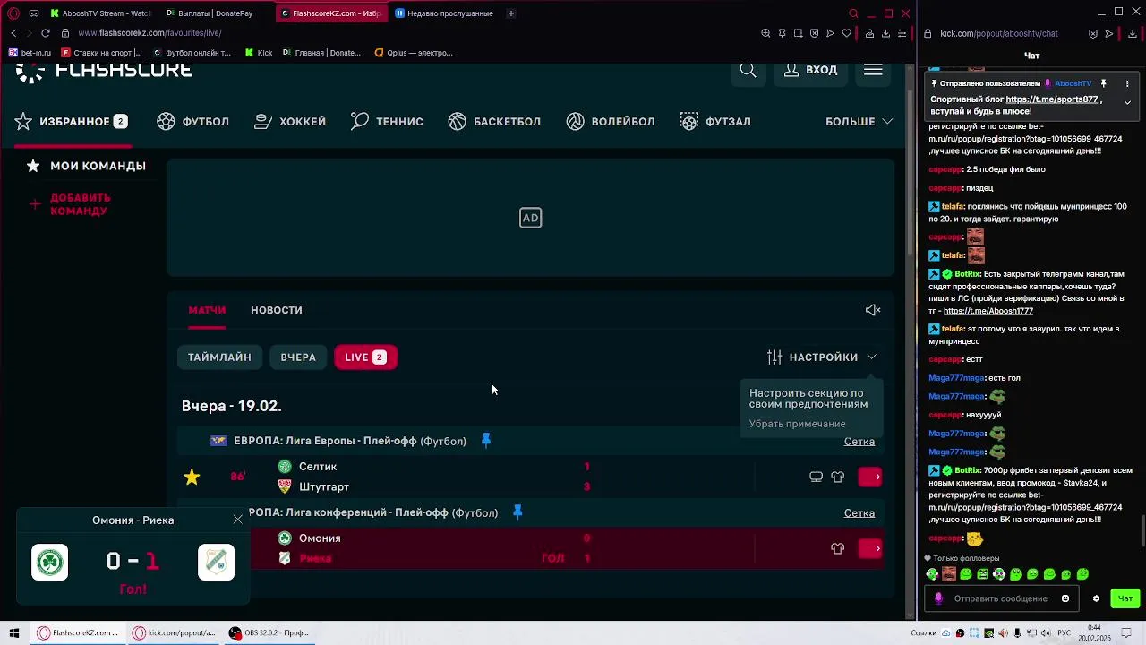This screenshot has height=645, width=1146.
Task: Go to the ФУТБОЛ sport section
Action: coord(192,121)
